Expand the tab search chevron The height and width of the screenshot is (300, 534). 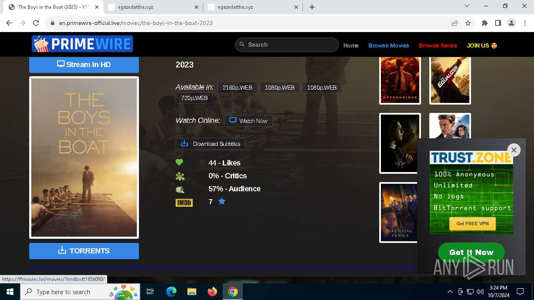click(467, 6)
